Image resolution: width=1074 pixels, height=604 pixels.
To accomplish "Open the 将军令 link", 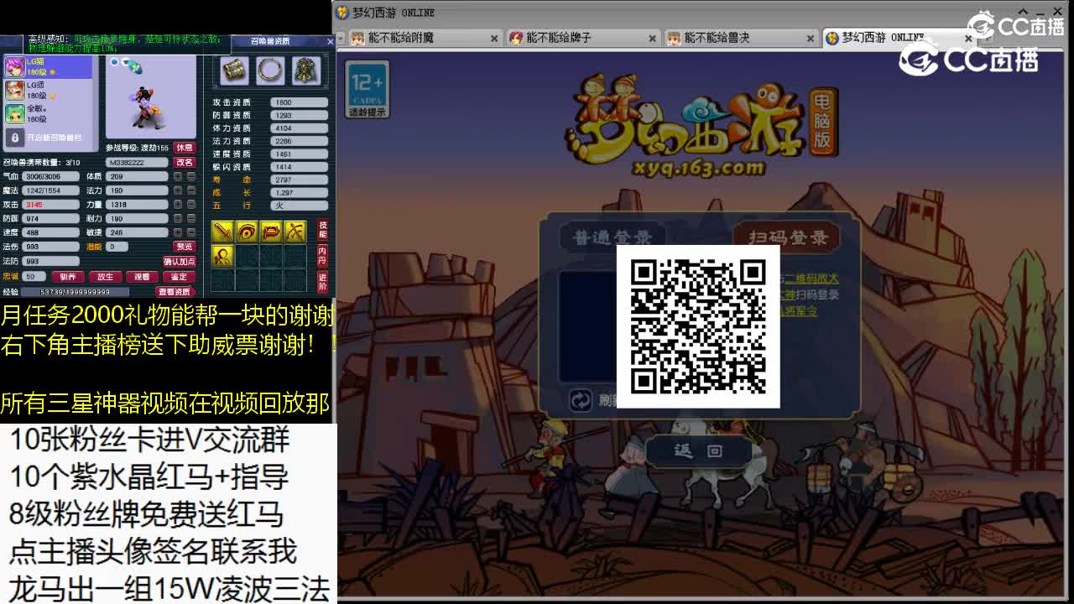I will point(799,311).
